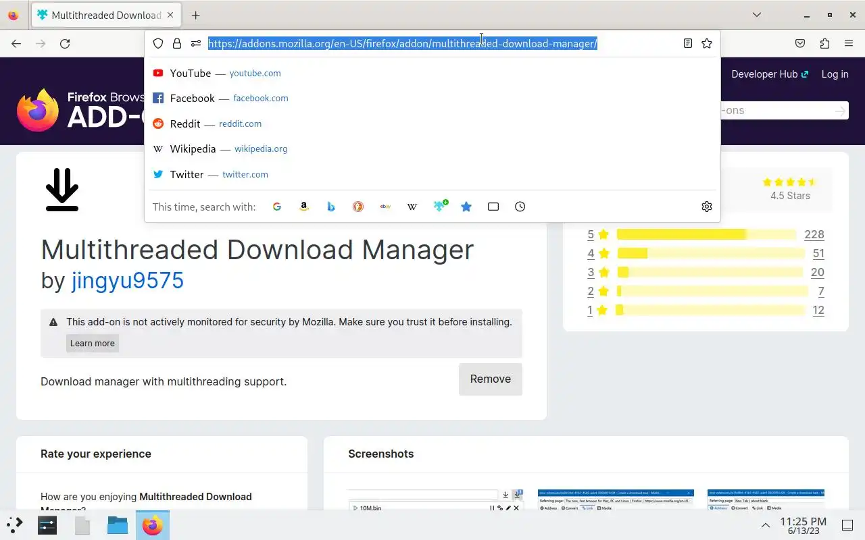This screenshot has width=865, height=540.
Task: Select Twitter suggestion row
Action: pos(432,174)
